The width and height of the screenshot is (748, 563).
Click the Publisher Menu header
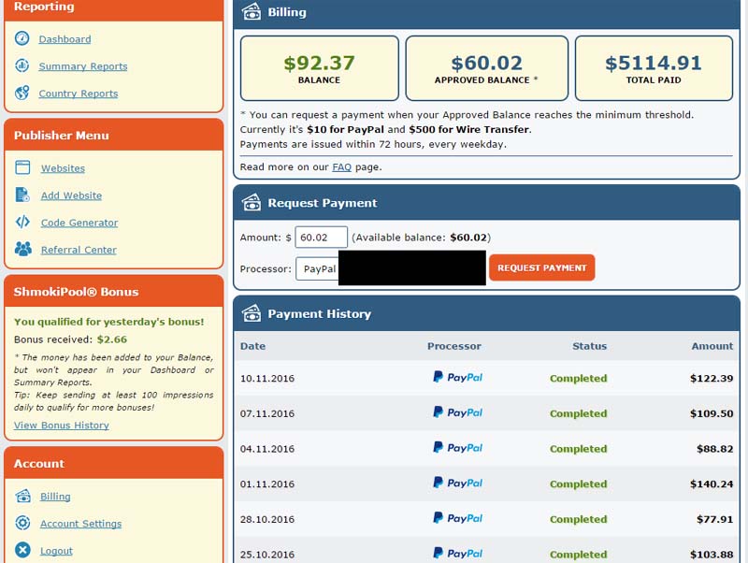[x=113, y=135]
